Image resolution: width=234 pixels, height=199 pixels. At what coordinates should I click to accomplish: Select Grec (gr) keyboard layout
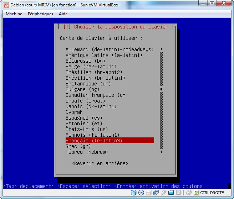point(110,146)
